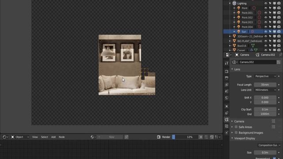Screen dimensions: 283x159
Task: Open the Lens Unit Millimeters dropdown
Action: [265, 90]
